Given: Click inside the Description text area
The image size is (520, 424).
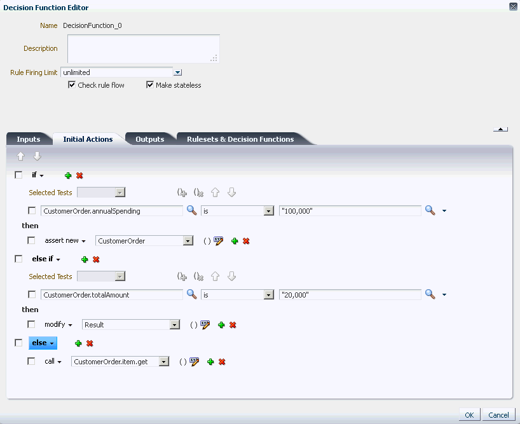Looking at the screenshot, I should (142, 48).
